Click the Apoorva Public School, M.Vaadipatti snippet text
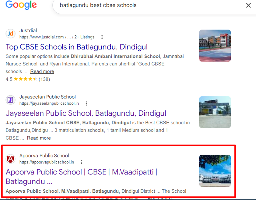Screen dimensions: 256x200 click(x=62, y=191)
